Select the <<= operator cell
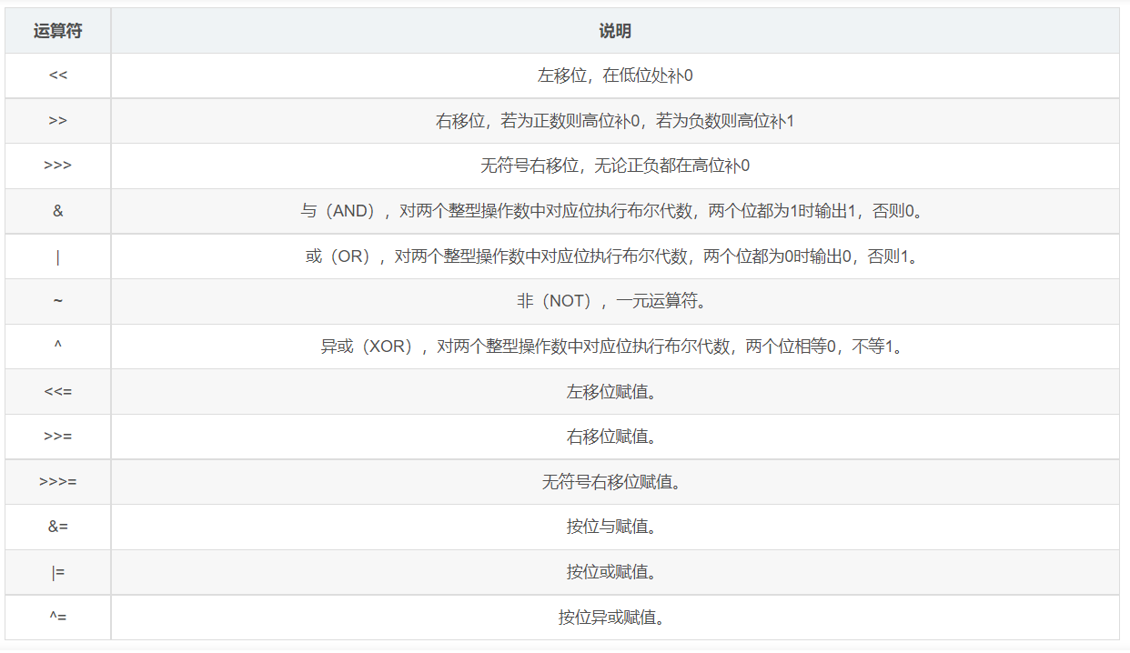 pyautogui.click(x=58, y=392)
